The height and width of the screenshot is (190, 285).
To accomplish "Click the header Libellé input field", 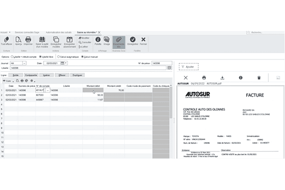I will pos(88,68).
